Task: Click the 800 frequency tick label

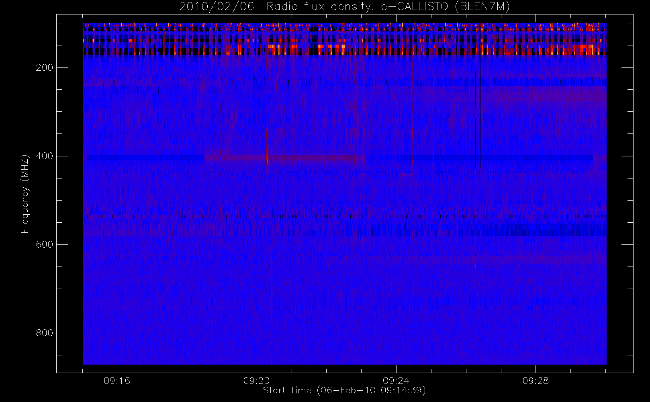Action: click(x=45, y=333)
